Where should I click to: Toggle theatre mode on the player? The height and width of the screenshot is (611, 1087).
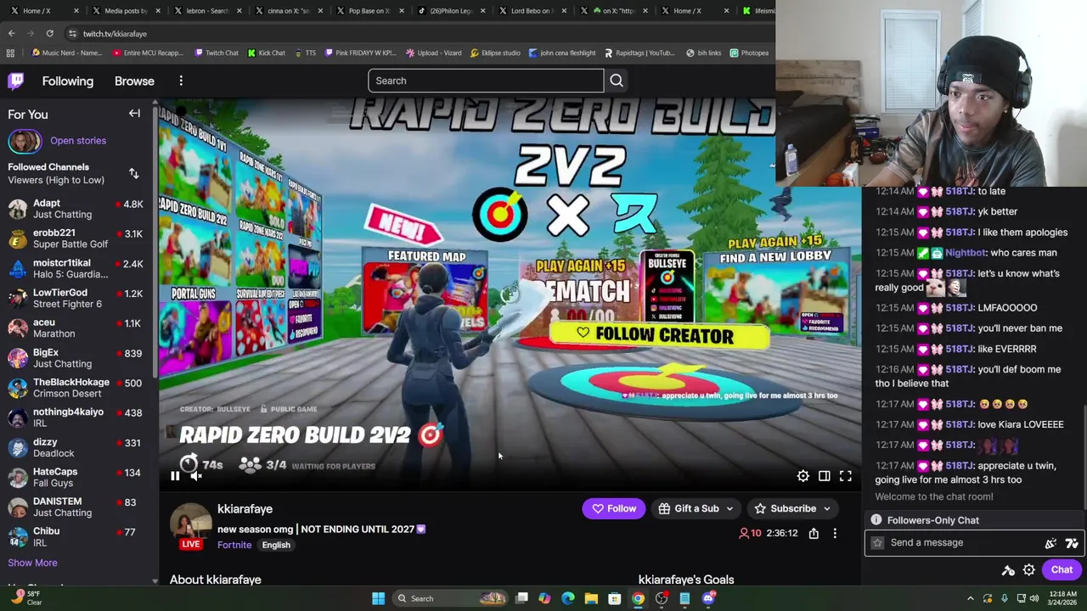[x=824, y=476]
